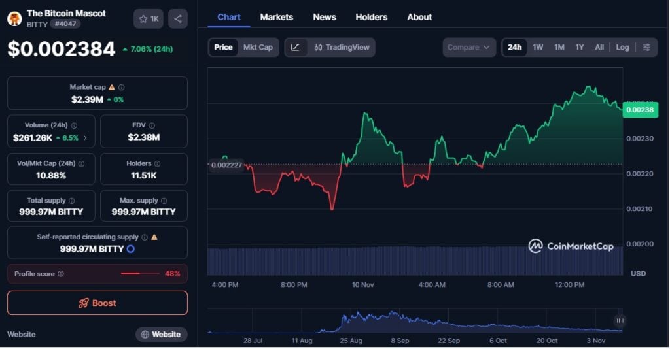Switch chart to Mkt Cap view
The height and width of the screenshot is (349, 670).
coord(258,47)
